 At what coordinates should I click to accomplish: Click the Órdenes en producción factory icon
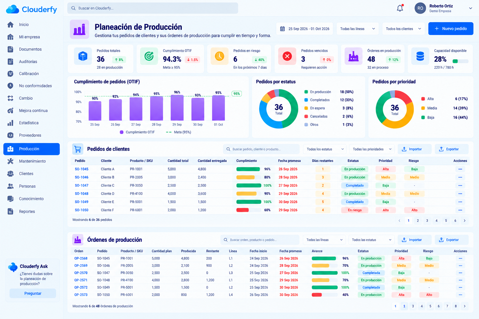353,56
